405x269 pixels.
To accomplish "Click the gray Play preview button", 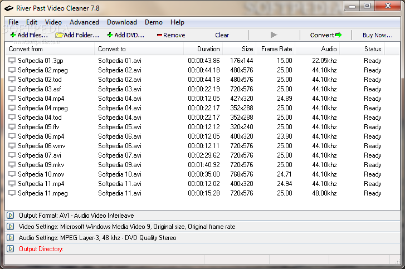I will point(274,35).
